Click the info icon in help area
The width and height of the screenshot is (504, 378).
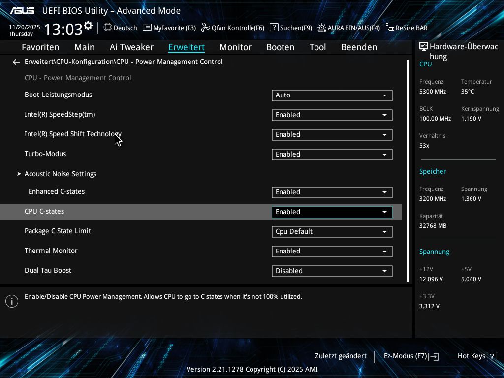(12, 301)
